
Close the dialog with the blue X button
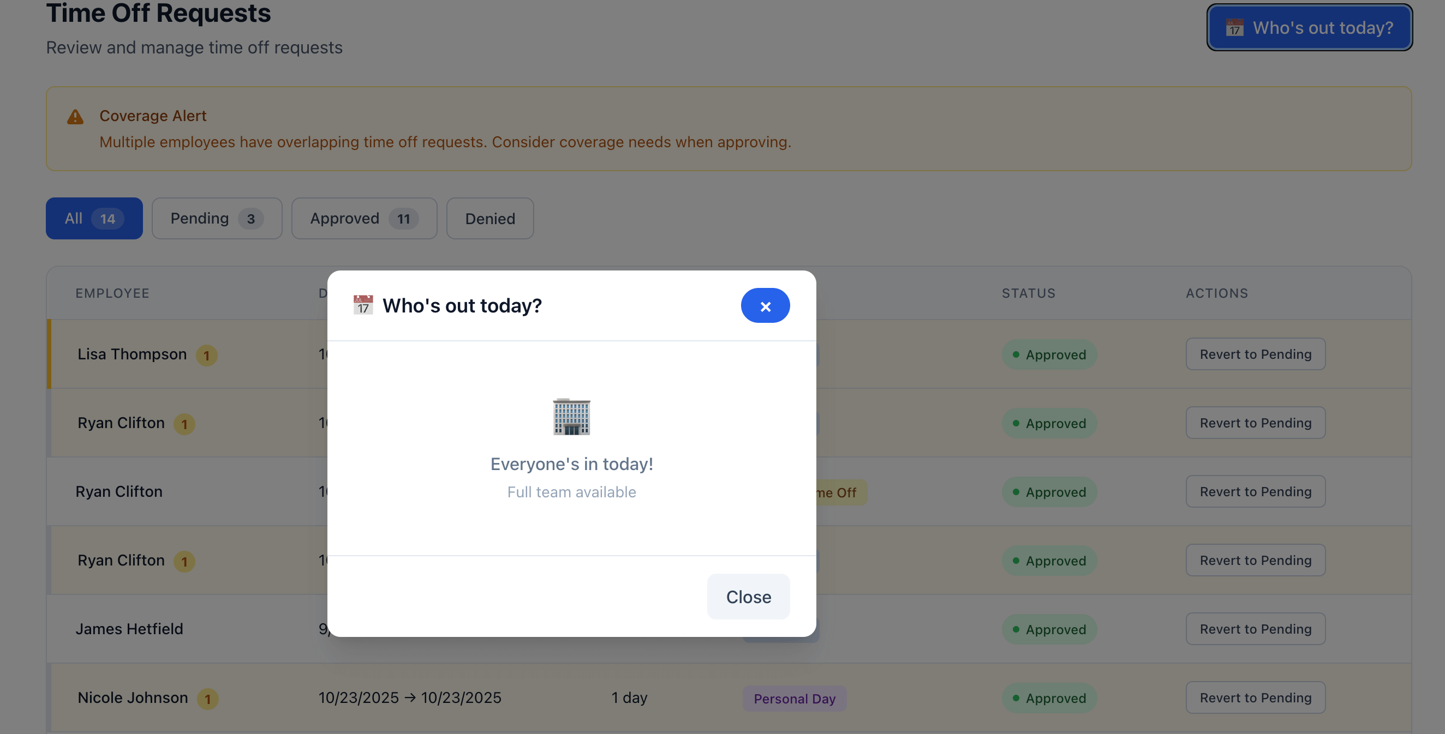pos(765,305)
